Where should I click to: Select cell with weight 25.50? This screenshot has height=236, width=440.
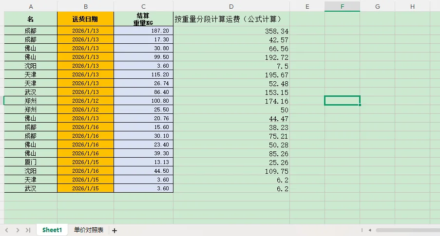pyautogui.click(x=143, y=109)
